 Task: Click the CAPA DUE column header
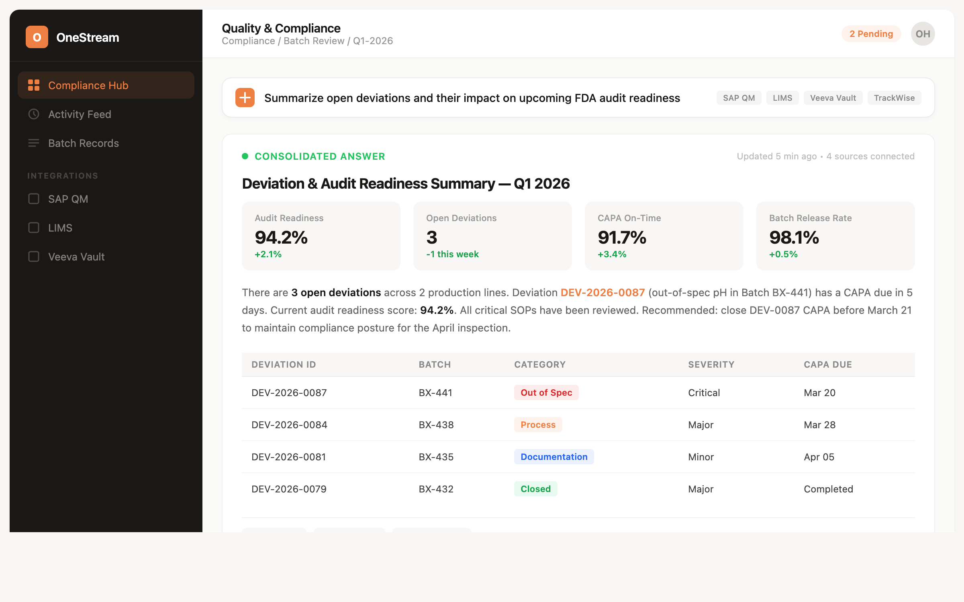pyautogui.click(x=827, y=364)
